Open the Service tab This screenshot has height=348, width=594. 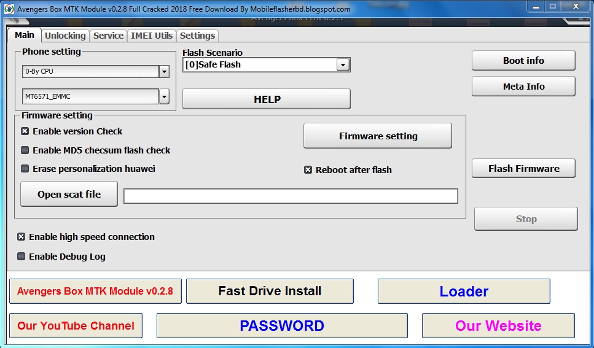[108, 36]
